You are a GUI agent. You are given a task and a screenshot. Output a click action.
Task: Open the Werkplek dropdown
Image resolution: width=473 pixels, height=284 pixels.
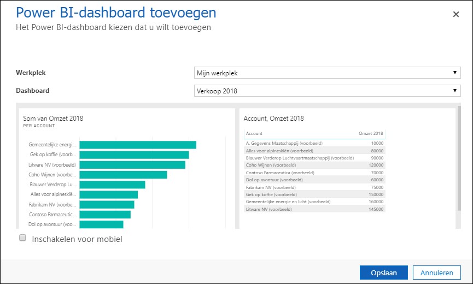coord(327,73)
